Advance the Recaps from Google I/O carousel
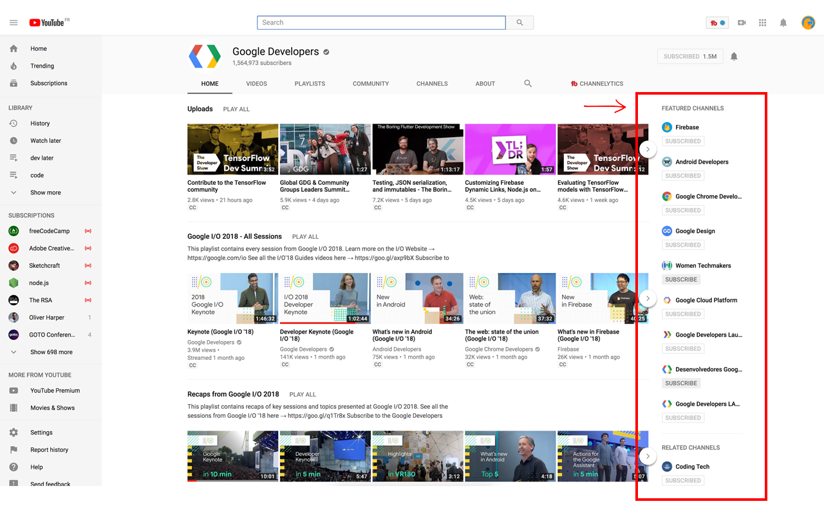Screen dimensions: 824x515 (648, 456)
